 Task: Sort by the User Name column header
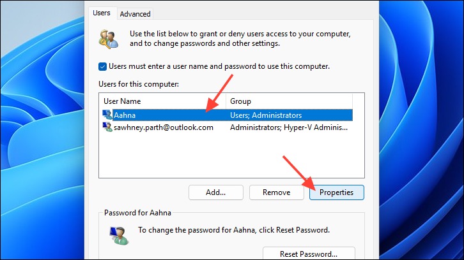(162, 101)
